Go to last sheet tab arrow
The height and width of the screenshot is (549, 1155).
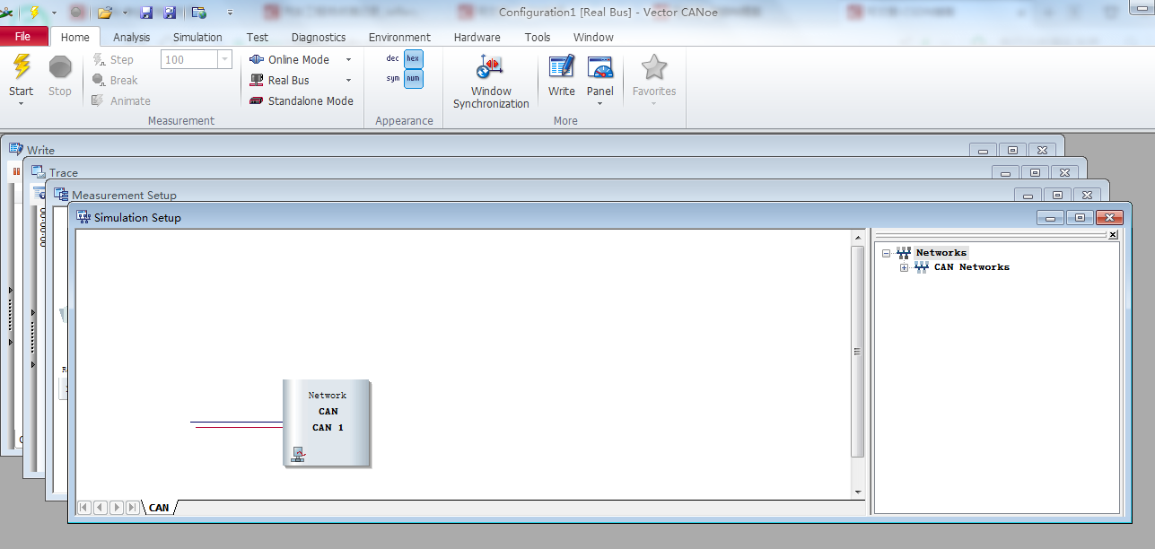(133, 508)
